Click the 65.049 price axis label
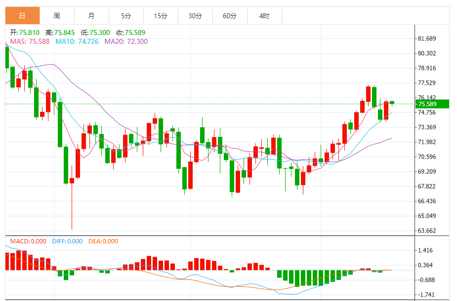The image size is (457, 301). tap(427, 216)
